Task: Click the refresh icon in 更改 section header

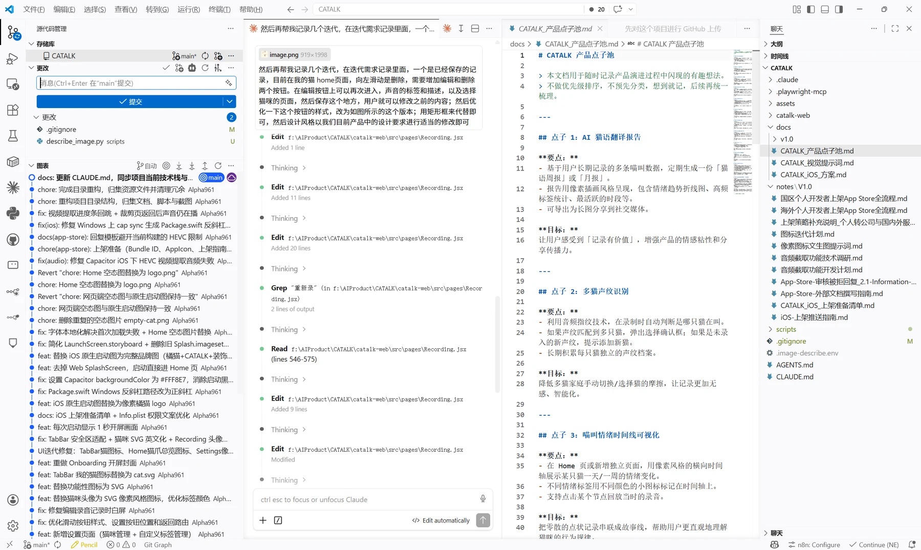Action: (x=205, y=68)
